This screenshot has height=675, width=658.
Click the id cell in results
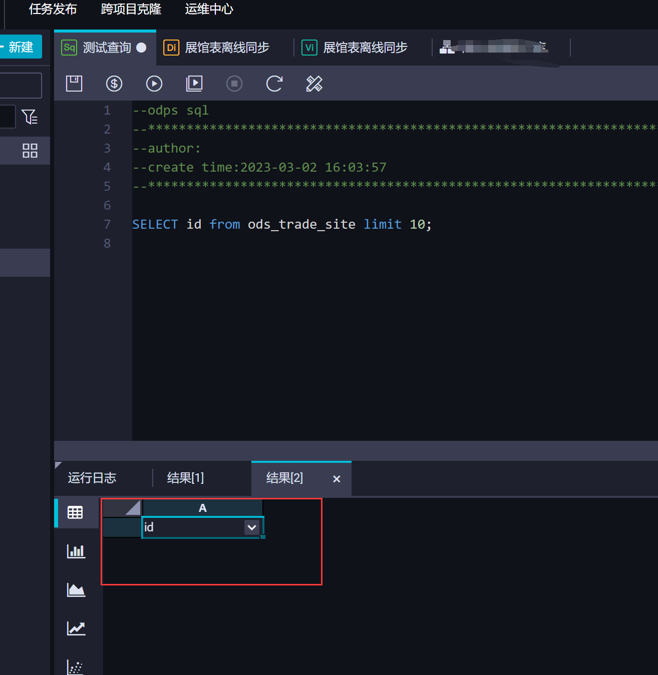point(203,527)
